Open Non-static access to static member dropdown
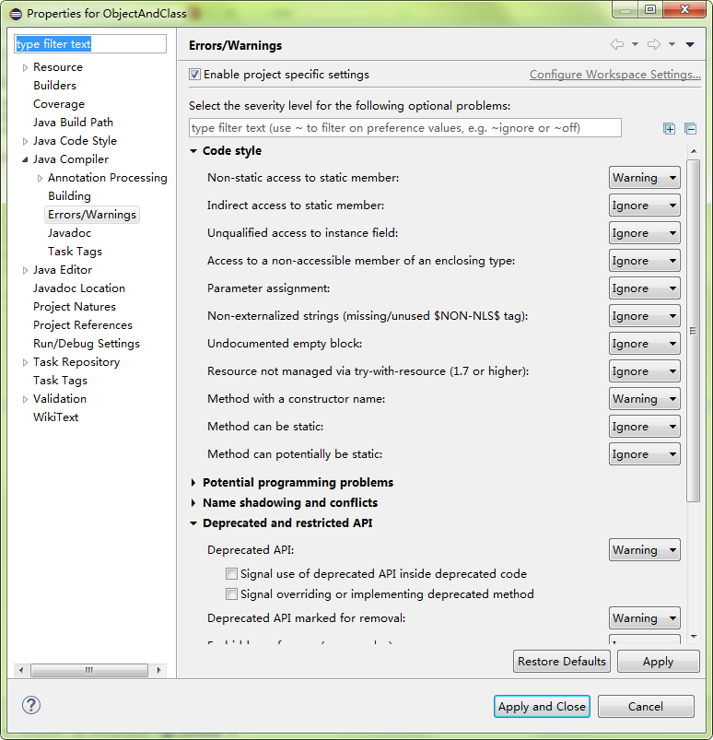The height and width of the screenshot is (740, 713). (x=644, y=178)
